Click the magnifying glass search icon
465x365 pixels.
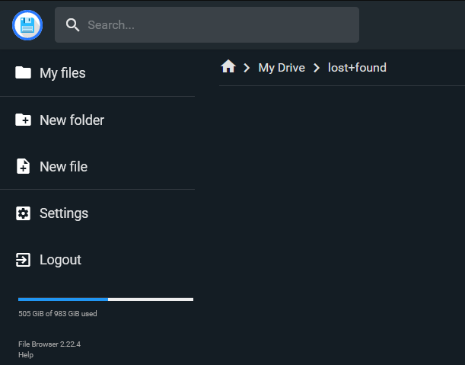click(x=72, y=25)
